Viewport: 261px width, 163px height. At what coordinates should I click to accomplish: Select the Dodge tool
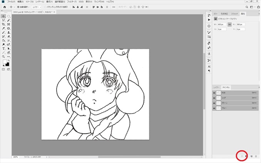coord(3,45)
